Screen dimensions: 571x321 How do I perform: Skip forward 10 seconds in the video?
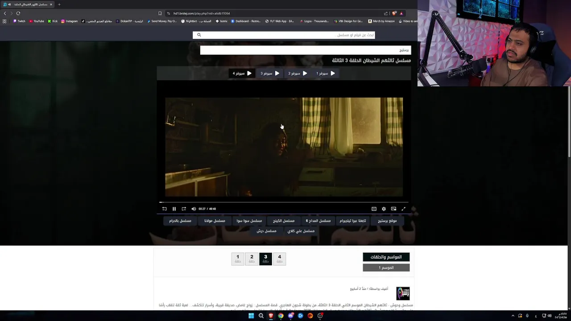click(184, 209)
